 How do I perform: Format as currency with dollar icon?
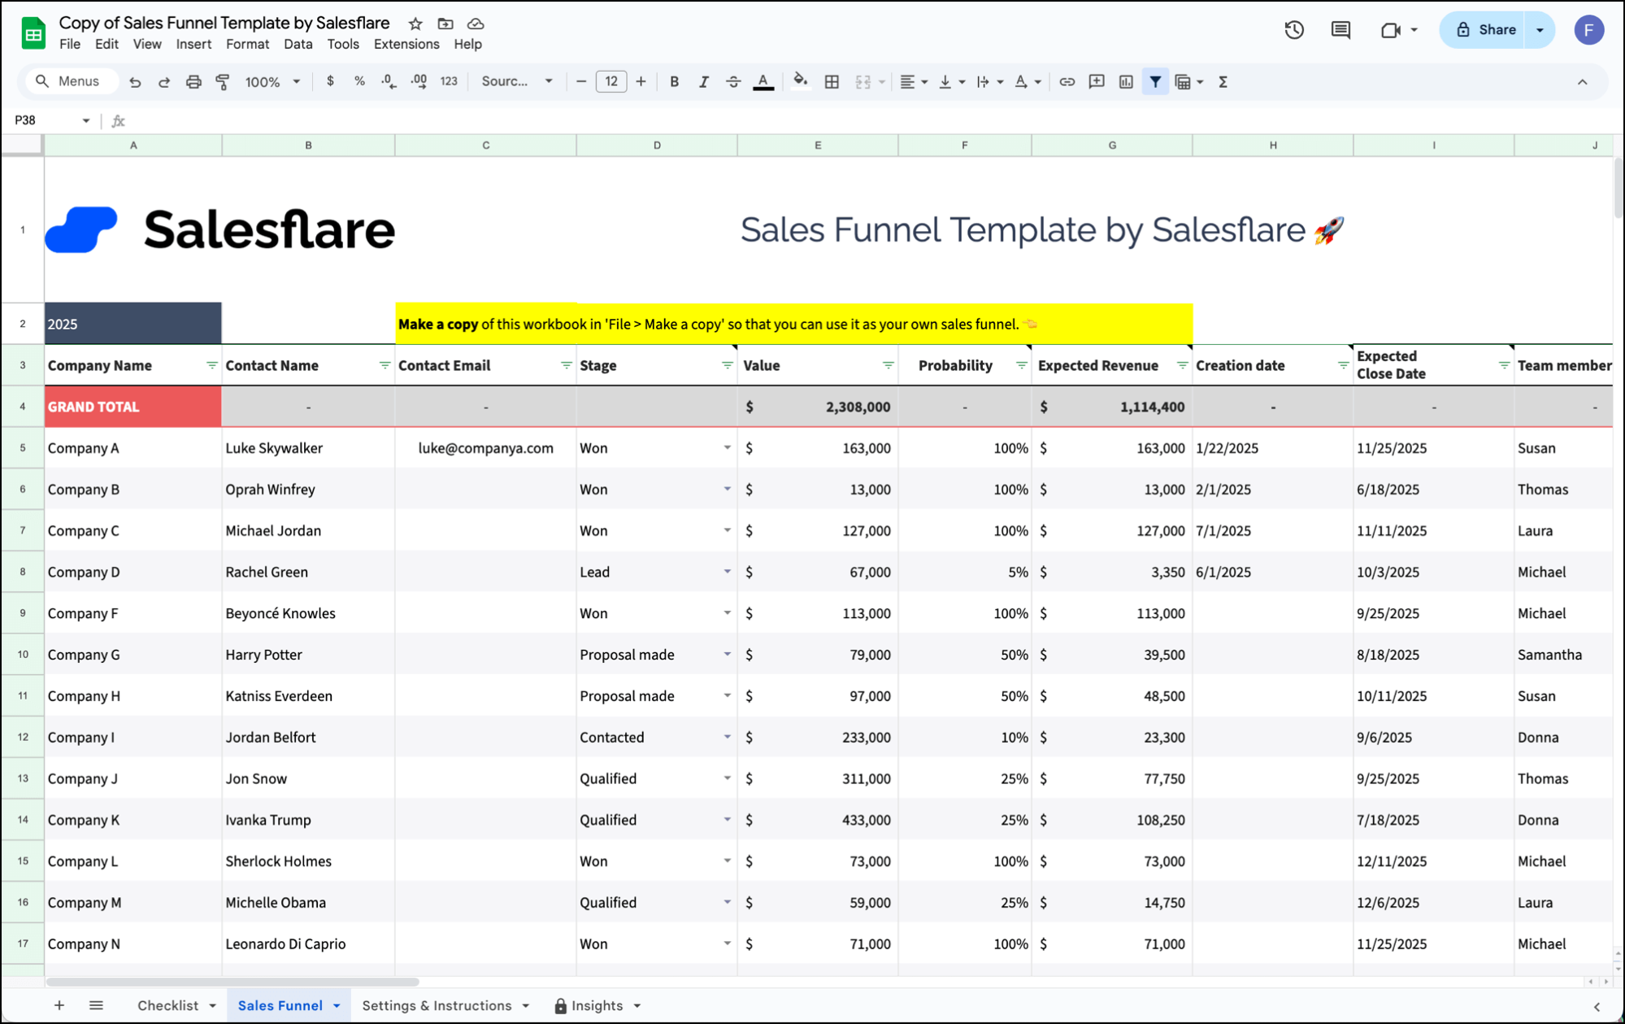pyautogui.click(x=330, y=81)
